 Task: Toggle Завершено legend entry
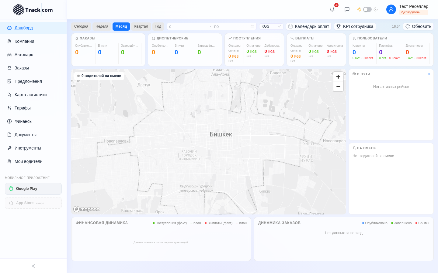point(401,223)
